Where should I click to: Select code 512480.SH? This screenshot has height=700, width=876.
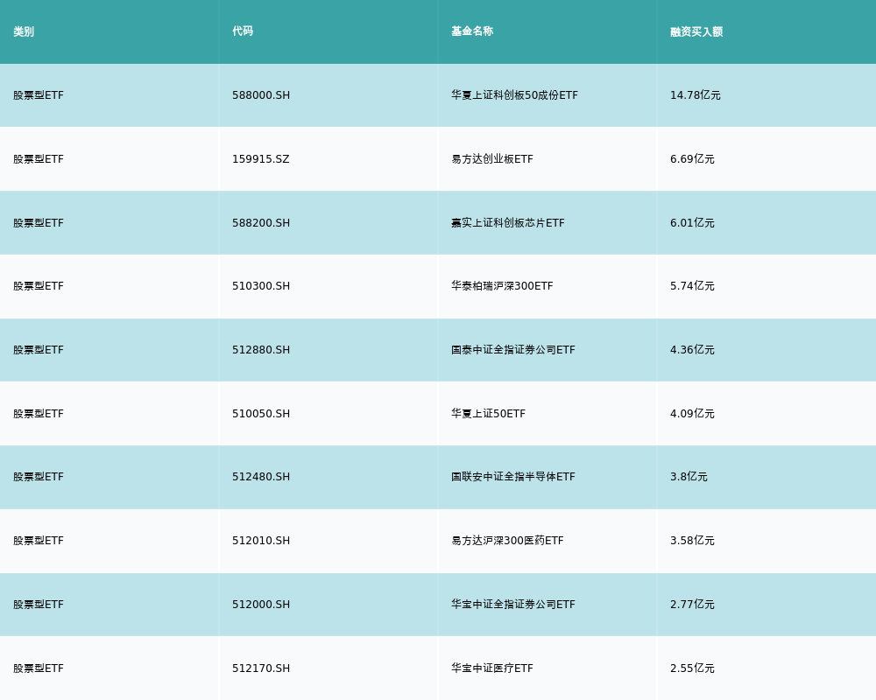tap(261, 477)
